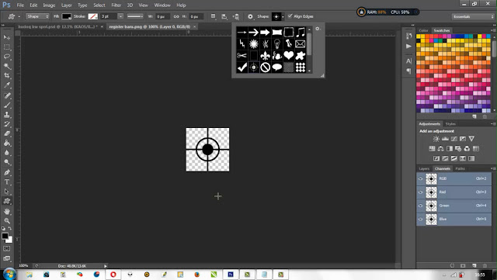This screenshot has width=497, height=280.
Task: Choose the music note shape
Action: pos(301,32)
